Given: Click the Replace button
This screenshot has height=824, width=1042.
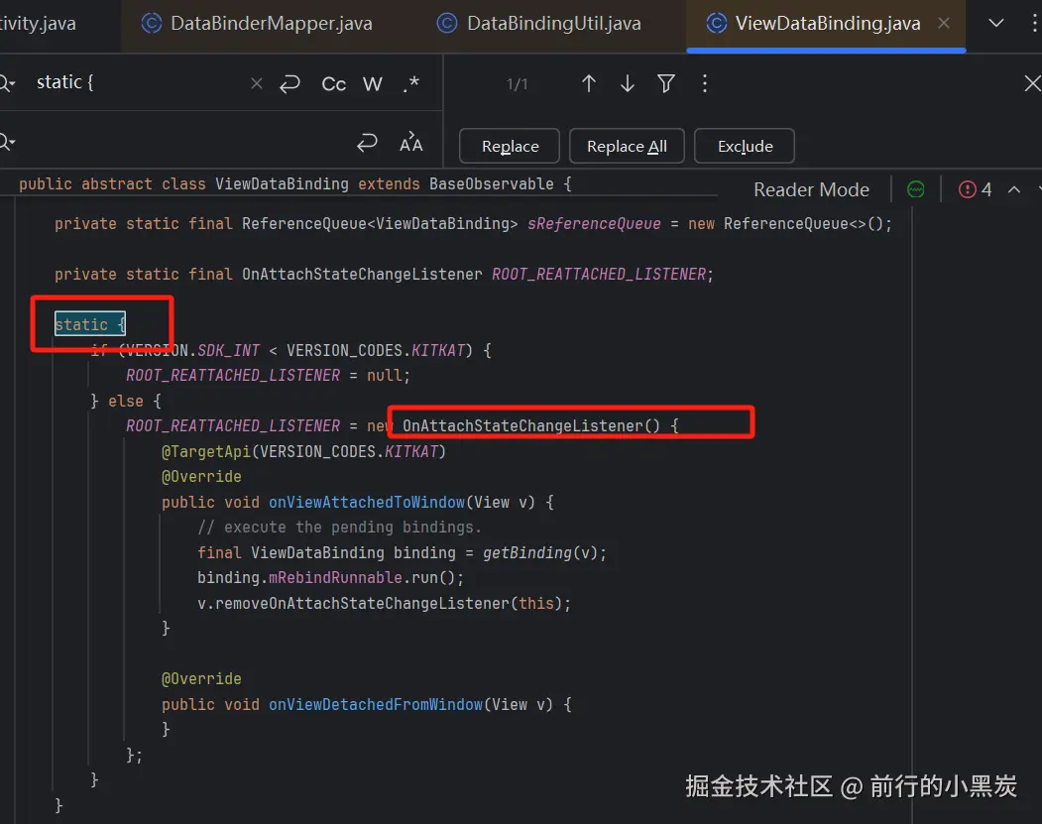Looking at the screenshot, I should (x=510, y=146).
